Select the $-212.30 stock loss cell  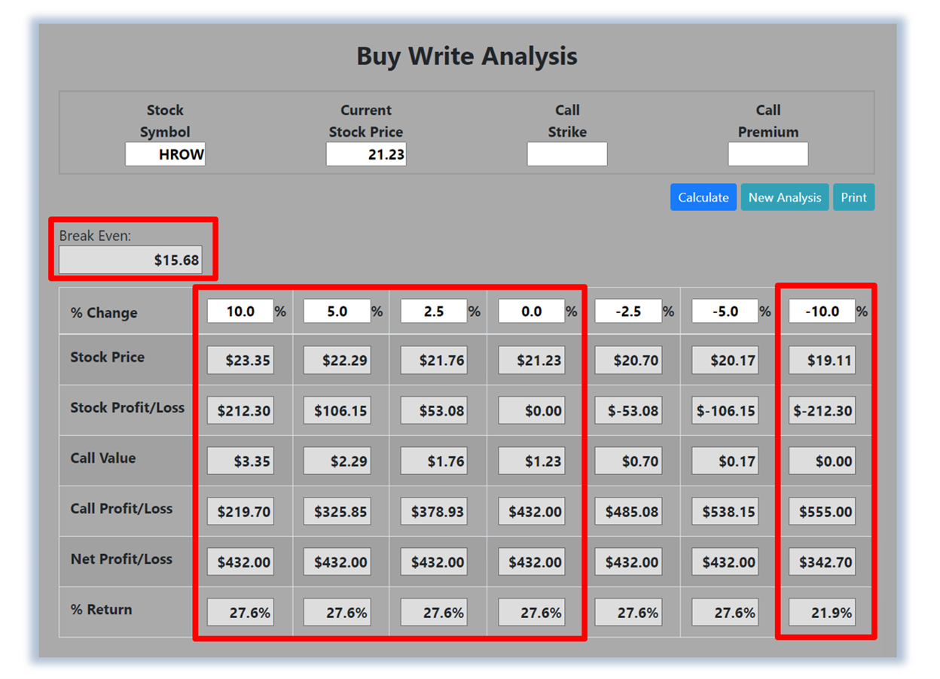pos(822,411)
